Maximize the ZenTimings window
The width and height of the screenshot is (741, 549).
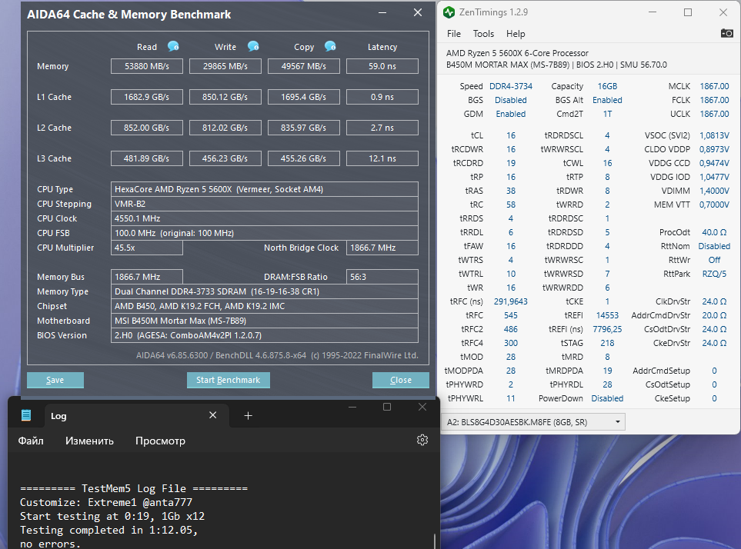point(688,12)
